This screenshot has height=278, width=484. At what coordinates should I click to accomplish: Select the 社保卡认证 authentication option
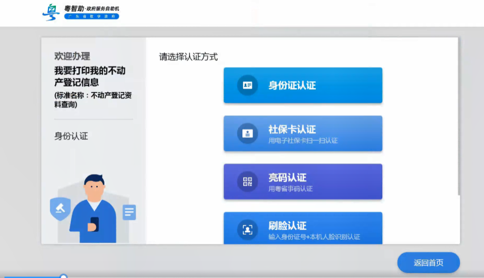(x=302, y=133)
